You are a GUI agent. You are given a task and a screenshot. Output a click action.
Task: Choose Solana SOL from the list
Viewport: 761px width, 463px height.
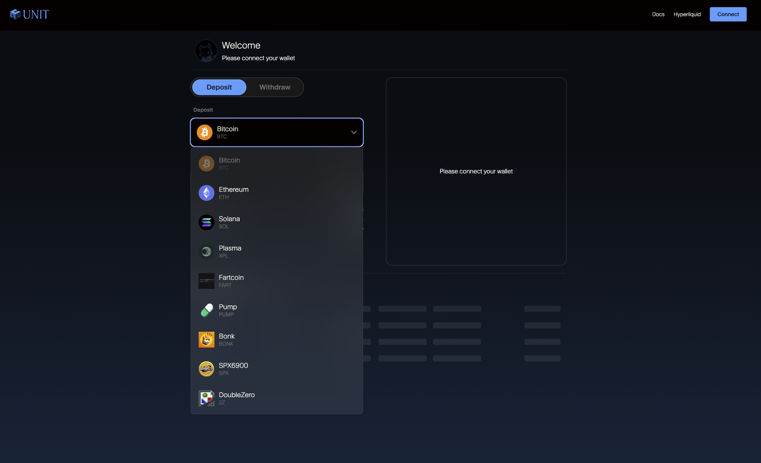(276, 222)
